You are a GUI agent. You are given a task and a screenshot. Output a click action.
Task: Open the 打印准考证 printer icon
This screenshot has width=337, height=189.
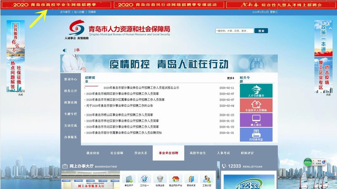point(256,135)
